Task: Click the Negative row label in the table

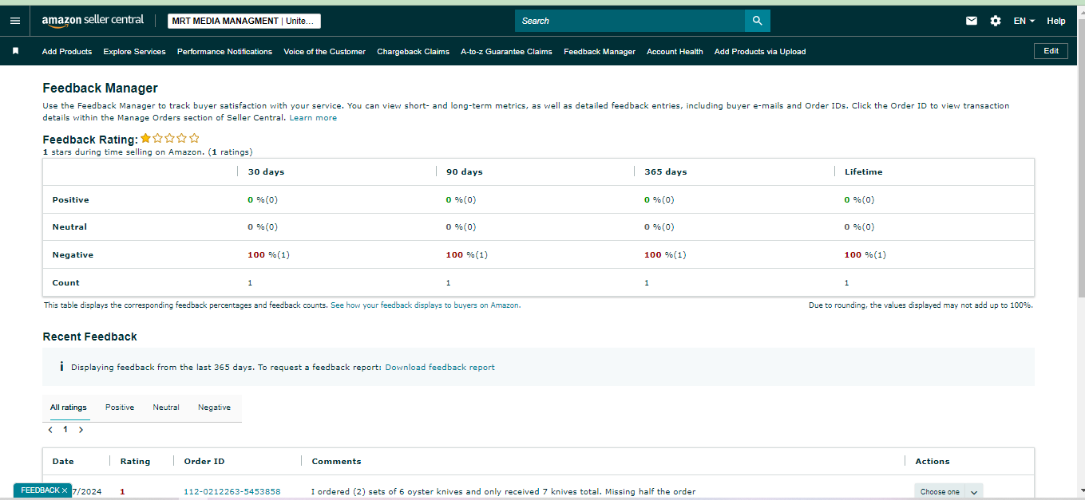Action: (73, 255)
